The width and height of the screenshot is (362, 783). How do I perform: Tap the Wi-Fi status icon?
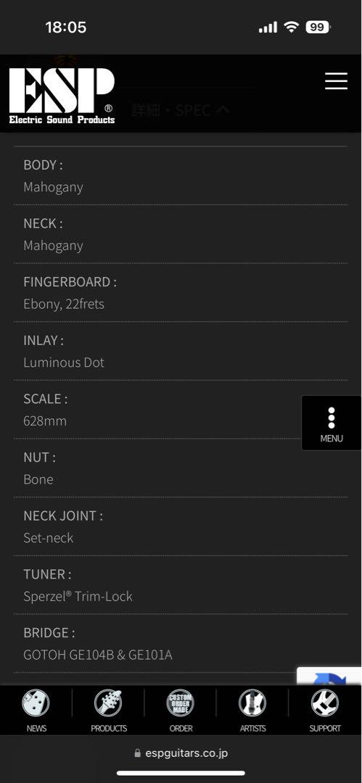coord(290,27)
